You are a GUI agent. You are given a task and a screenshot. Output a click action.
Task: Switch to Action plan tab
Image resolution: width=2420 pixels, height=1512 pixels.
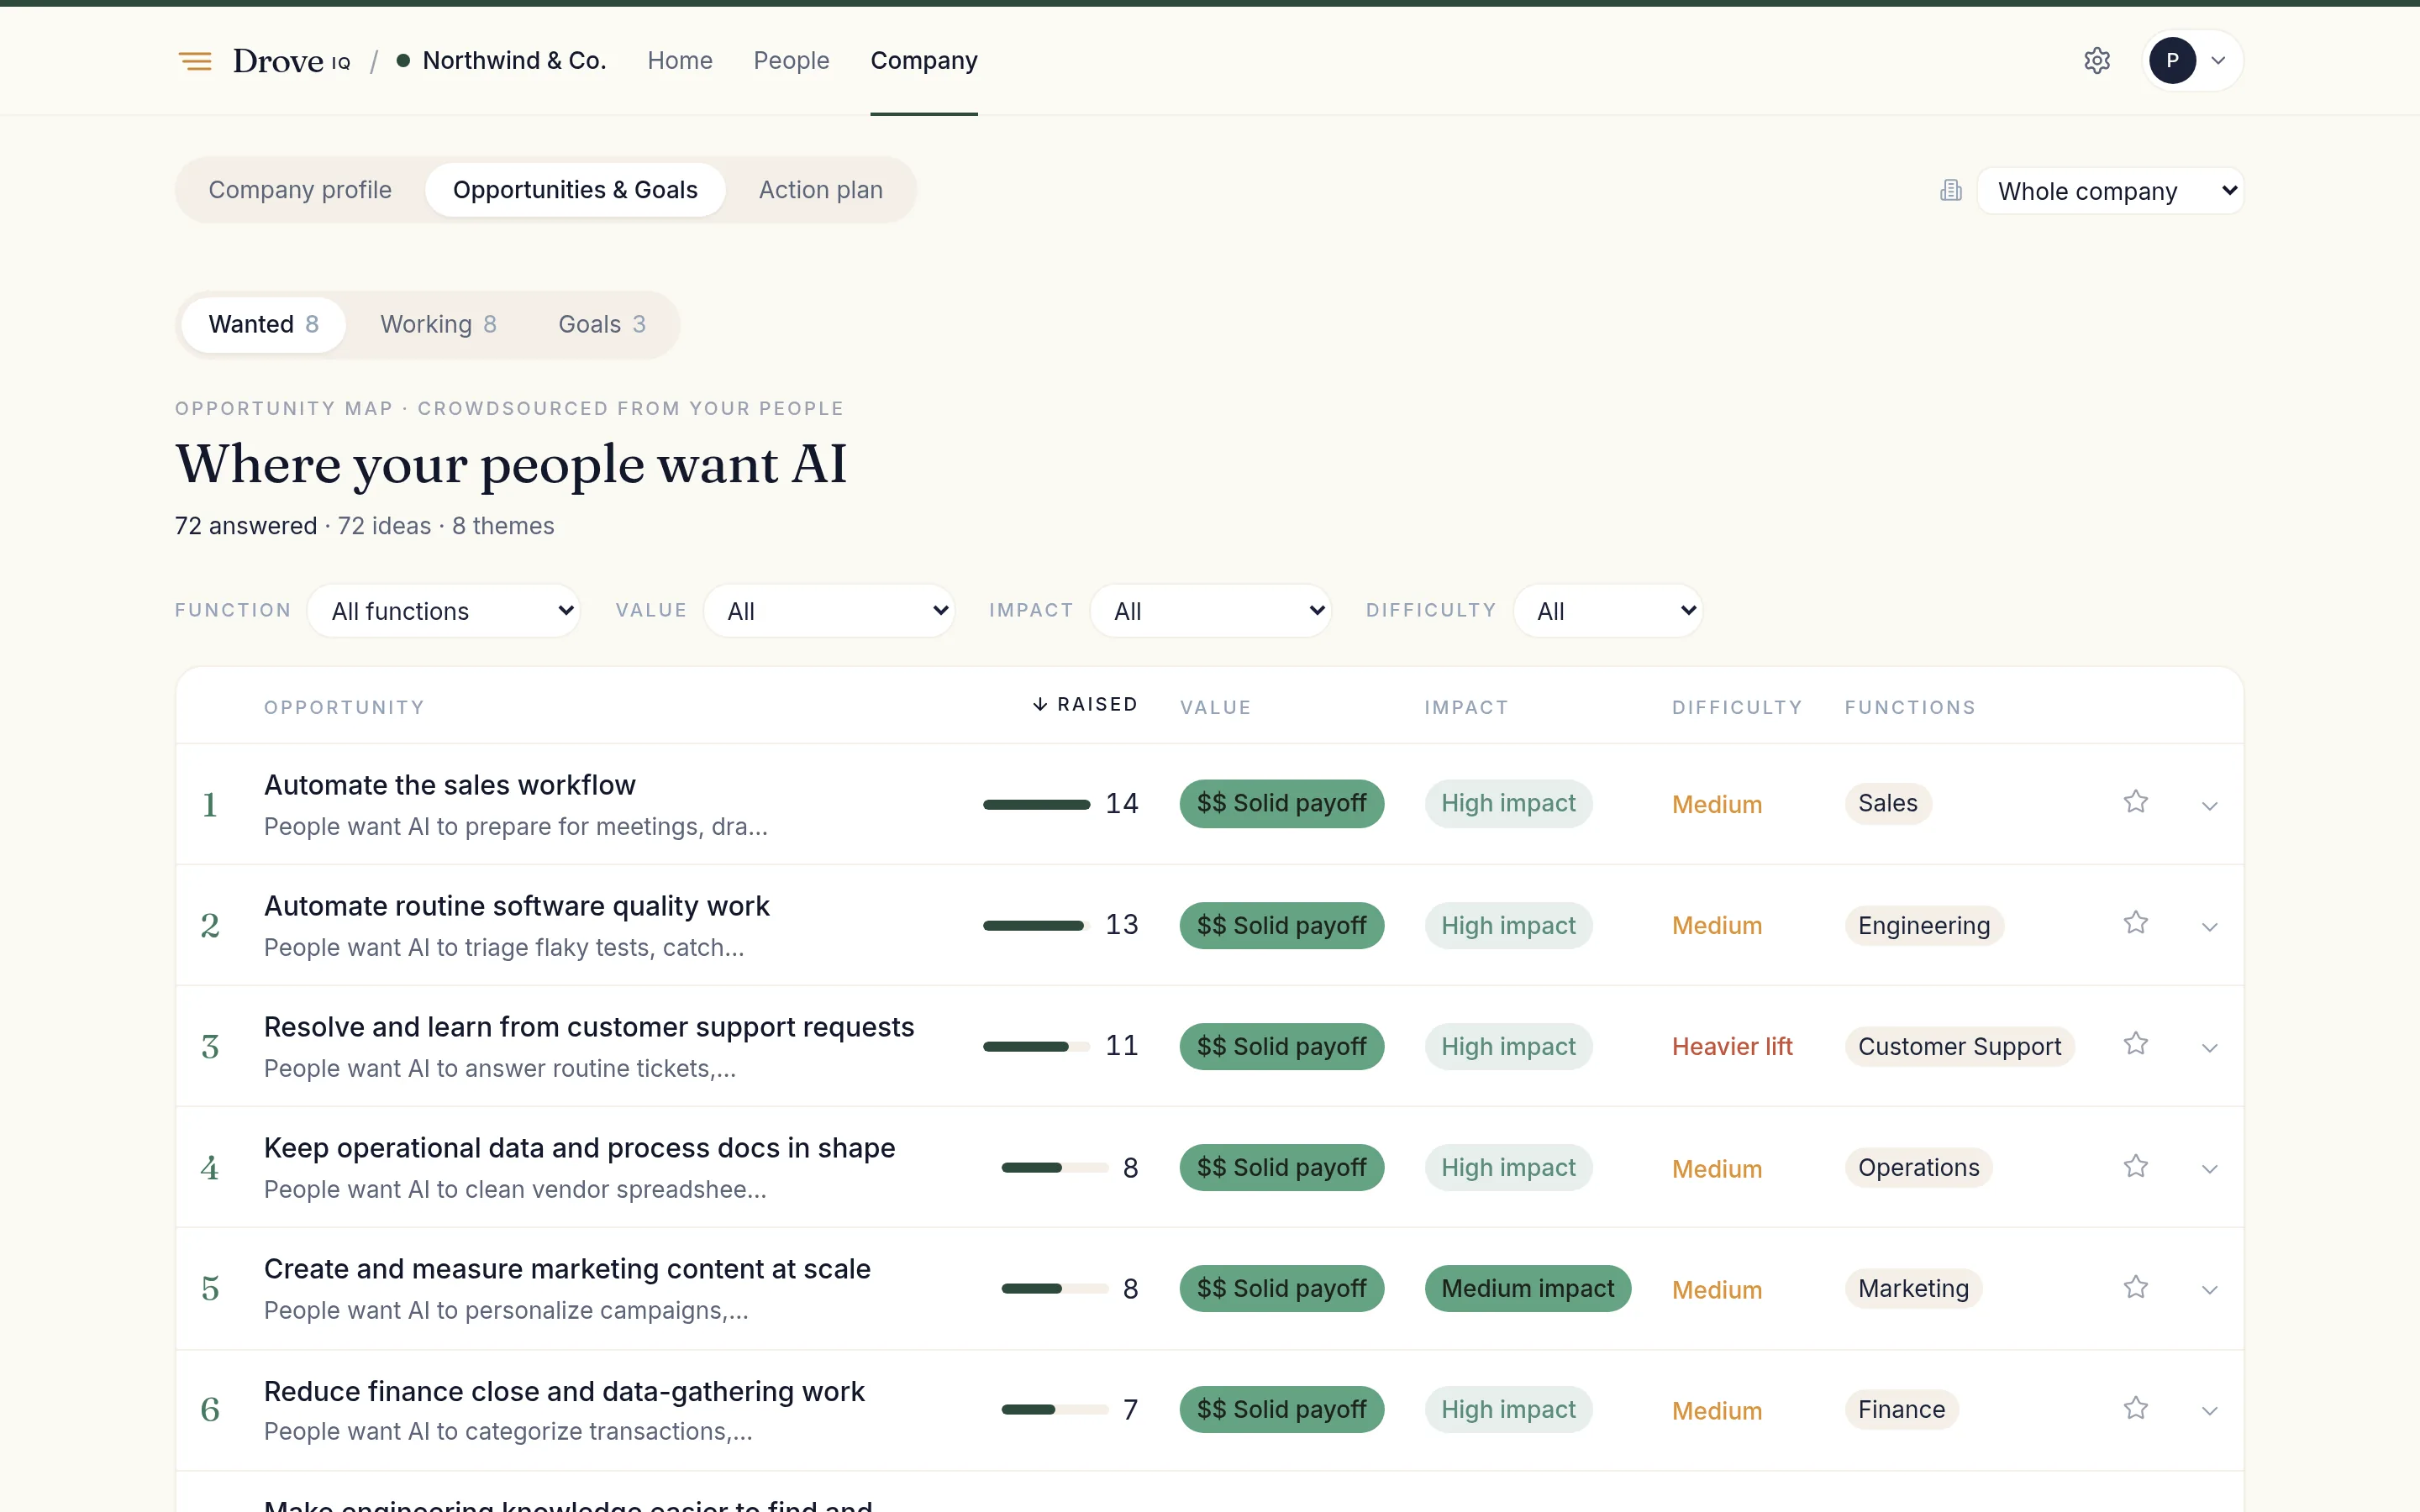tap(821, 190)
